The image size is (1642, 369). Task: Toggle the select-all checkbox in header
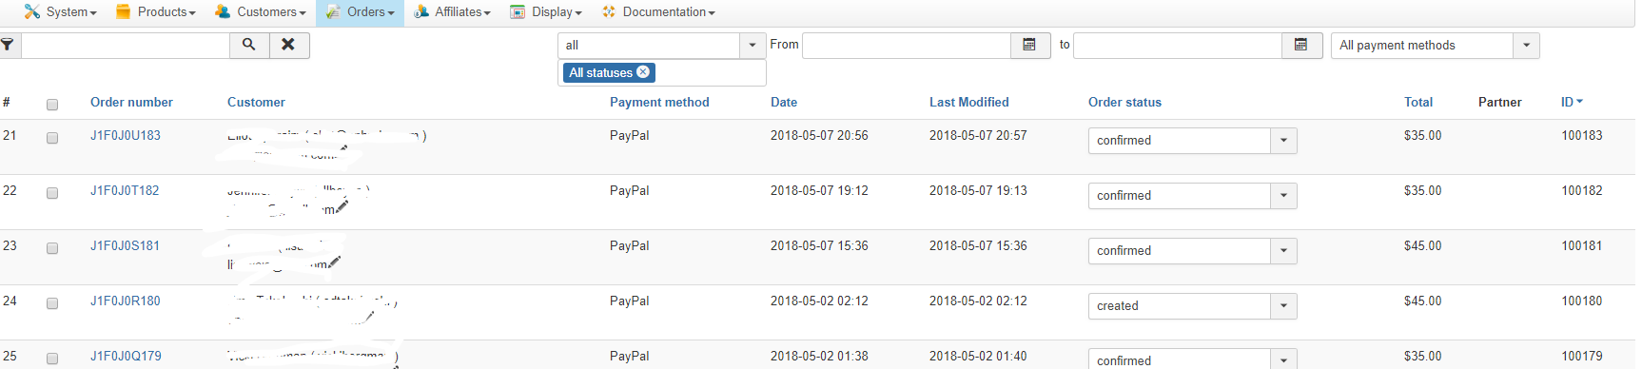tap(52, 105)
